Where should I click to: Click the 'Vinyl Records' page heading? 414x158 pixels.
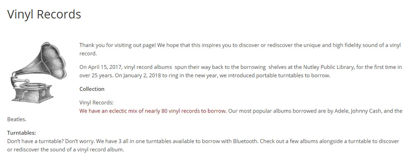click(44, 14)
